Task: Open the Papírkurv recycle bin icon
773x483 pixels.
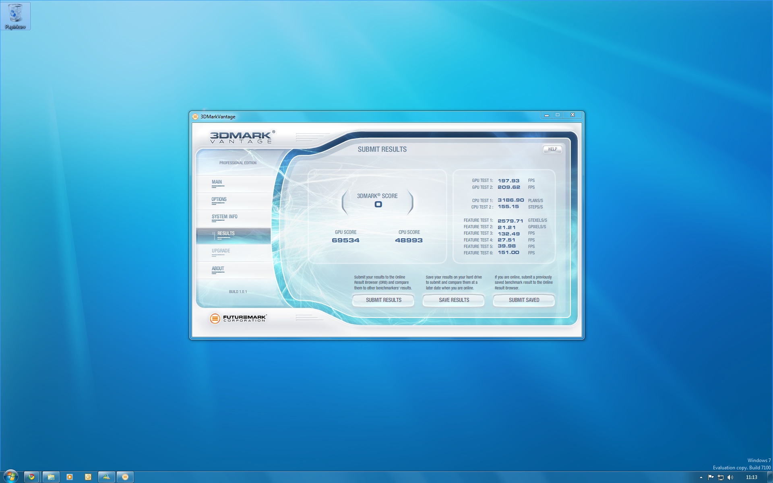Action: (x=15, y=16)
